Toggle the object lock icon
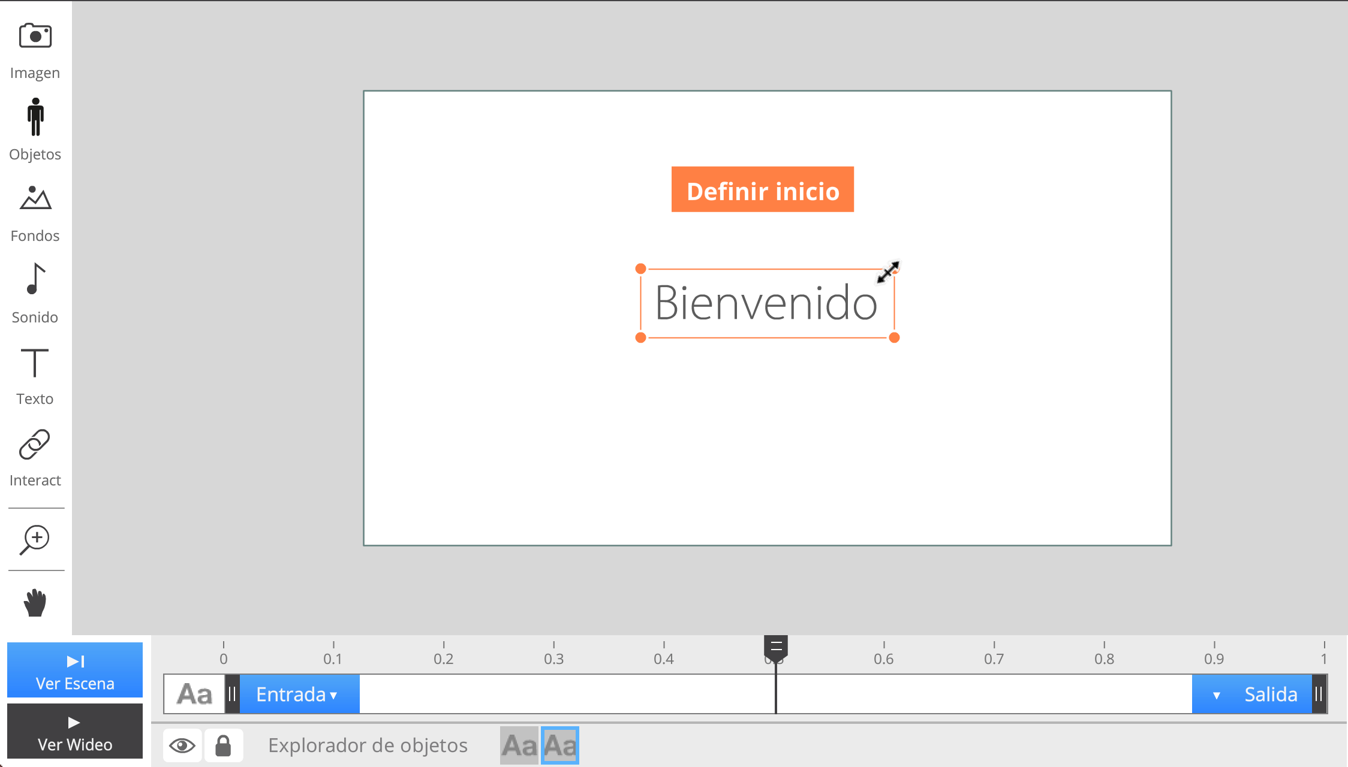This screenshot has width=1348, height=767. (223, 745)
